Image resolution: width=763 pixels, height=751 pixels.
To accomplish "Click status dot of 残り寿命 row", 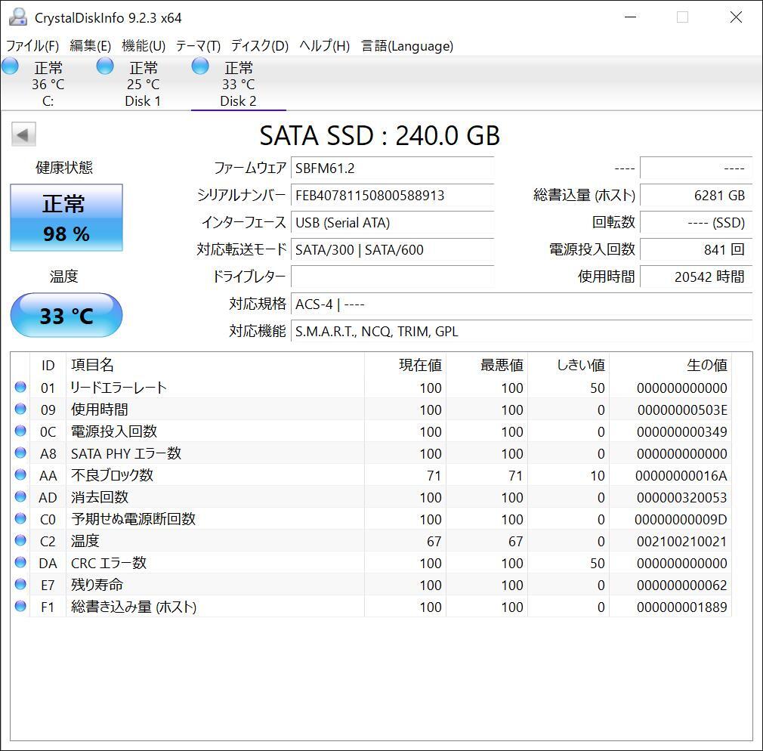I will tap(20, 584).
